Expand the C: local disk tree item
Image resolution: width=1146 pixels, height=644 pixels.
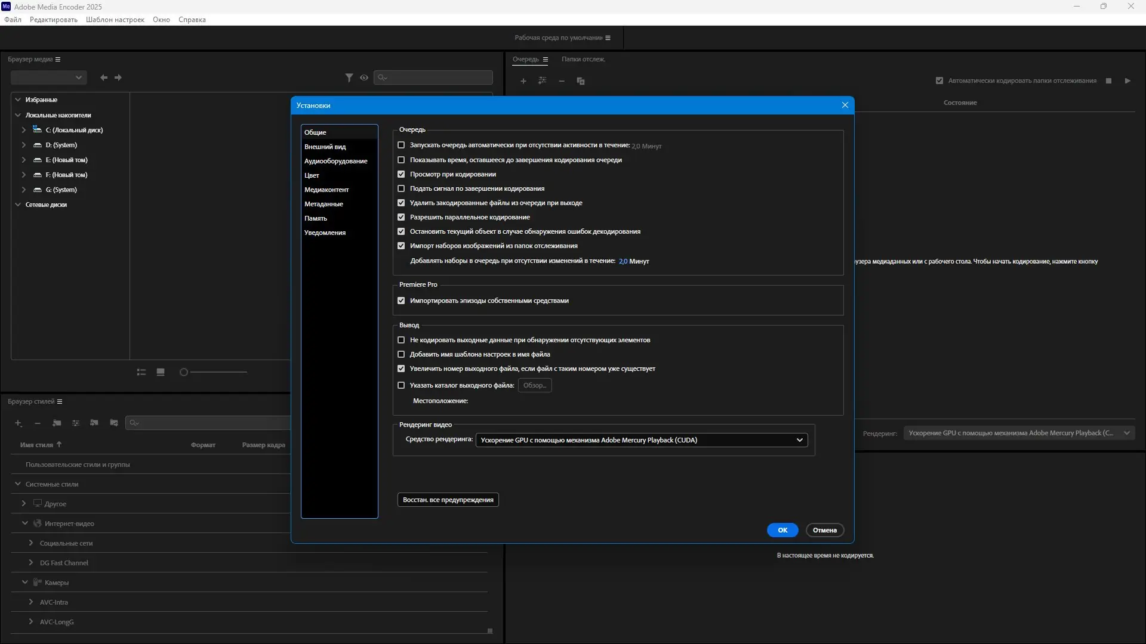point(24,130)
